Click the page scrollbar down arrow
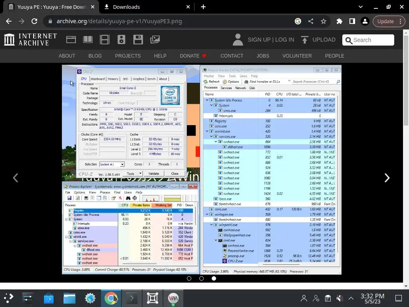Viewport: 409px width, 307px height. click(406, 286)
